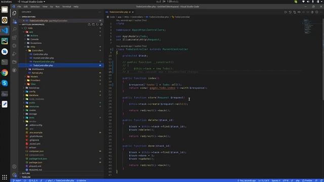Click the Split Editor icon in editor toolbar
The image size is (324, 182).
point(317,12)
